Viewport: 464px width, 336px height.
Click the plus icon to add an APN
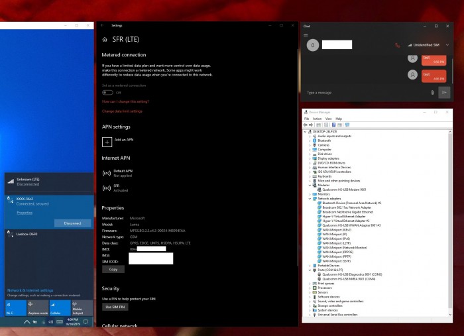(x=107, y=141)
